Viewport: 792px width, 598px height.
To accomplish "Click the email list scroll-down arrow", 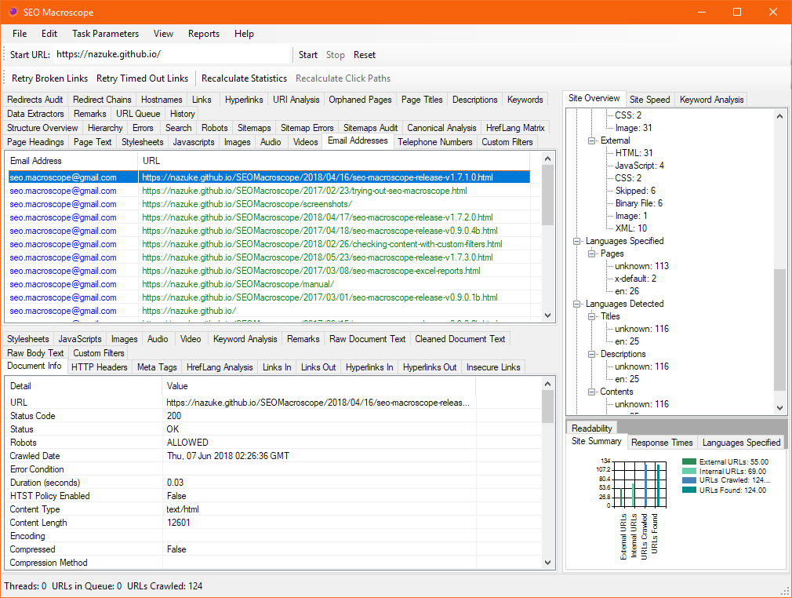I will 547,315.
